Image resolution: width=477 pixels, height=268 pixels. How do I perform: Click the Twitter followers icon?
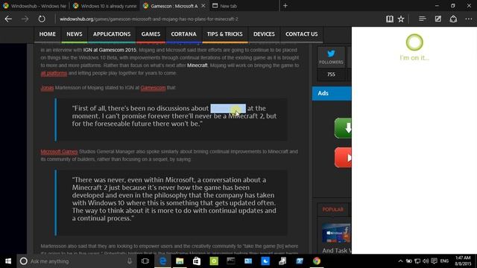point(331,54)
